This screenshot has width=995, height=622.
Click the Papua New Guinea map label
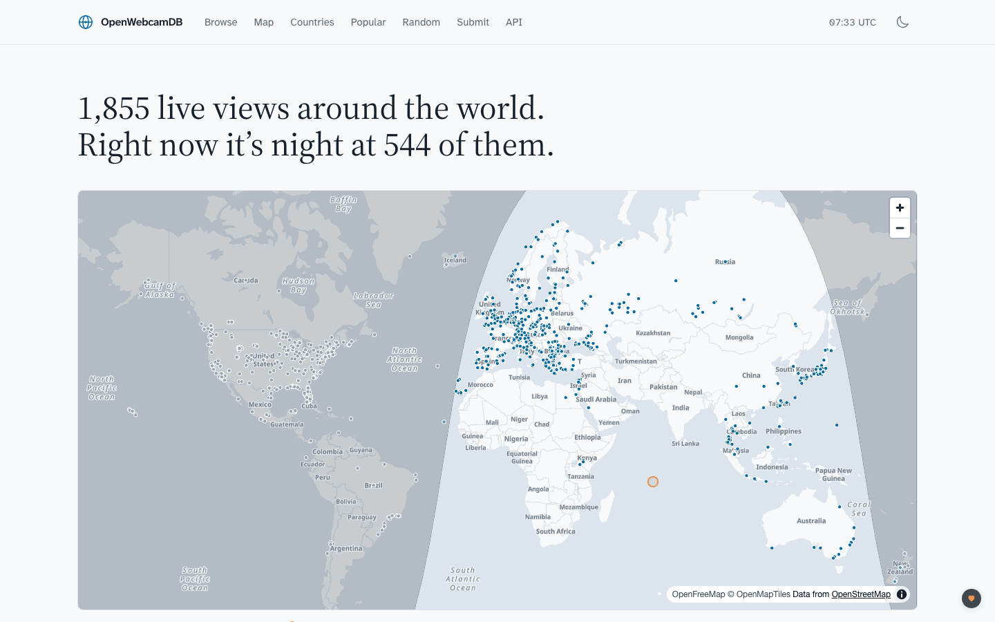(x=833, y=475)
